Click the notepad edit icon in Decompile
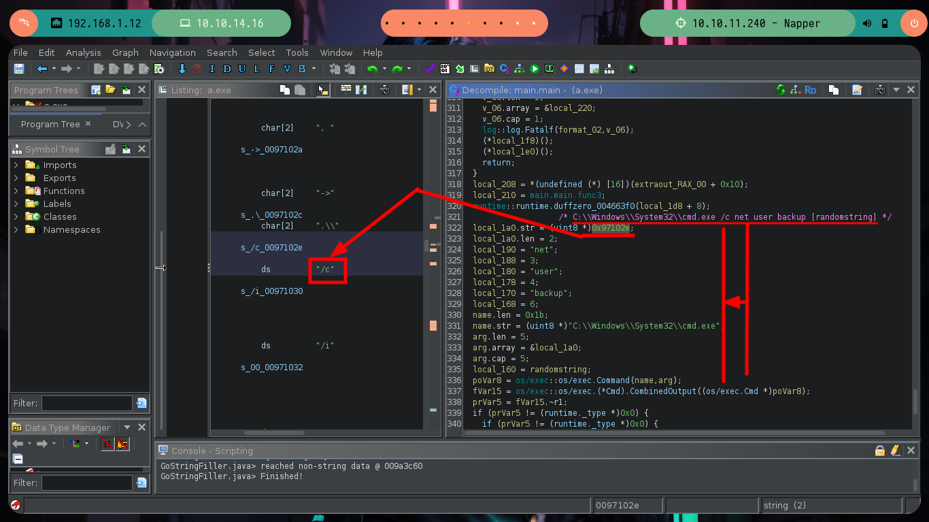 pyautogui.click(x=857, y=89)
